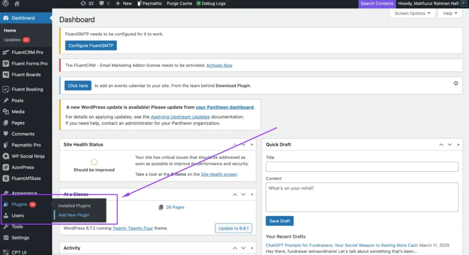Click the Fluent Boards sidebar icon
This screenshot has height=255, width=469.
coord(5,75)
